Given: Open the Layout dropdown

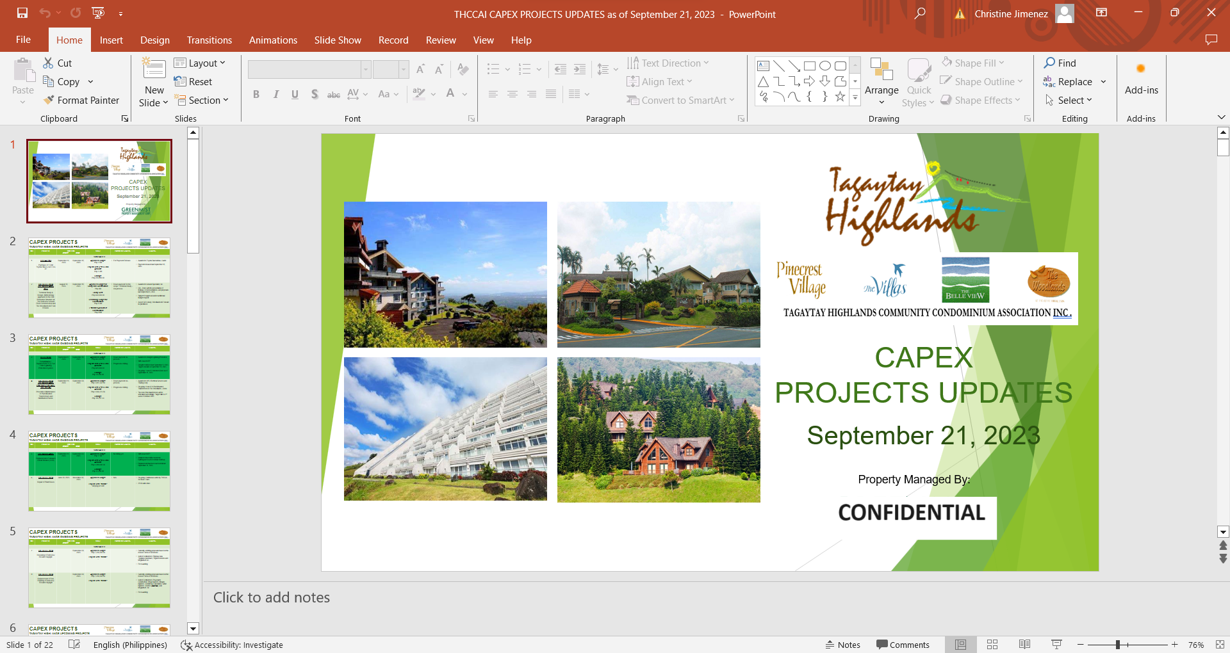Looking at the screenshot, I should point(199,63).
